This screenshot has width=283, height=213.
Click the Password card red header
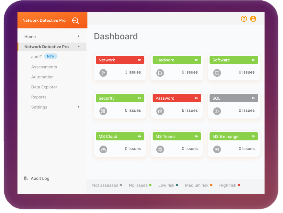pos(177,98)
